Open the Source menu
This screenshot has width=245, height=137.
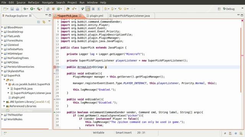point(21,3)
